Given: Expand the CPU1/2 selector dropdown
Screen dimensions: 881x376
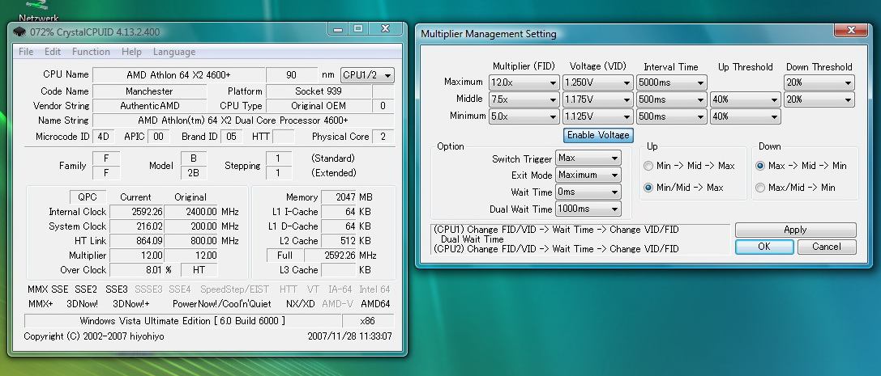Looking at the screenshot, I should [x=367, y=74].
